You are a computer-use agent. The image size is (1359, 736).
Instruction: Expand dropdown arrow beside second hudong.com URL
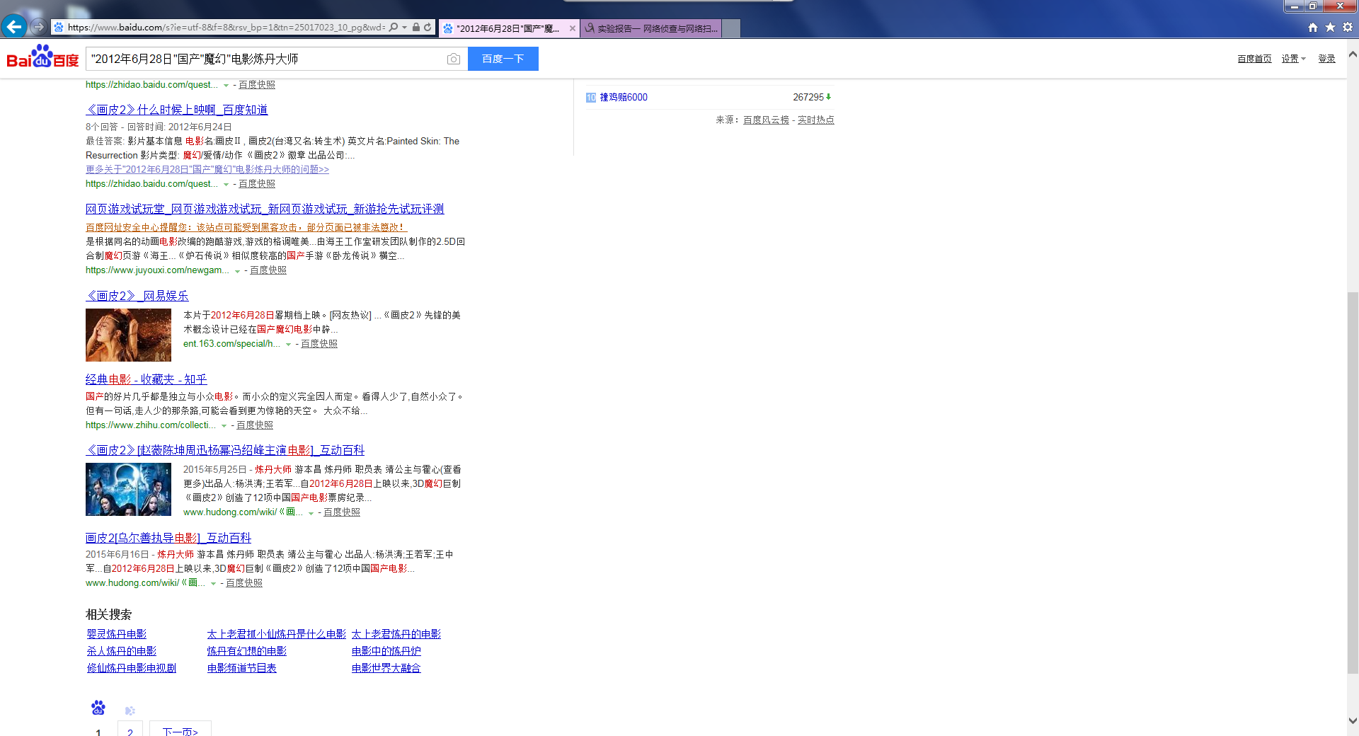(213, 584)
